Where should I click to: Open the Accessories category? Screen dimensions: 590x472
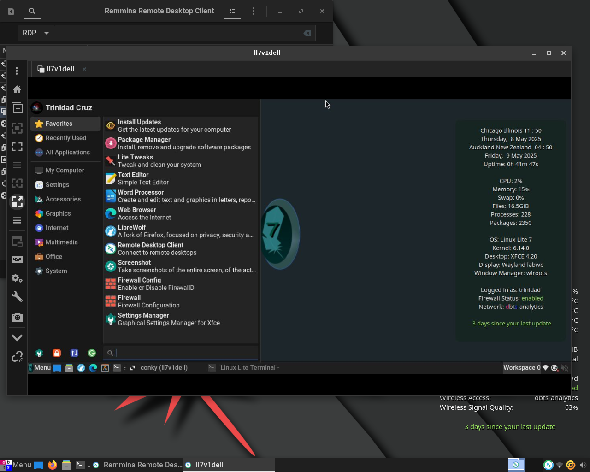tap(65, 199)
